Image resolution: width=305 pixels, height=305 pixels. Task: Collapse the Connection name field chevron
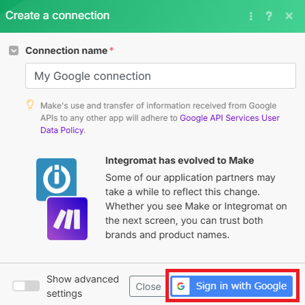tap(14, 50)
